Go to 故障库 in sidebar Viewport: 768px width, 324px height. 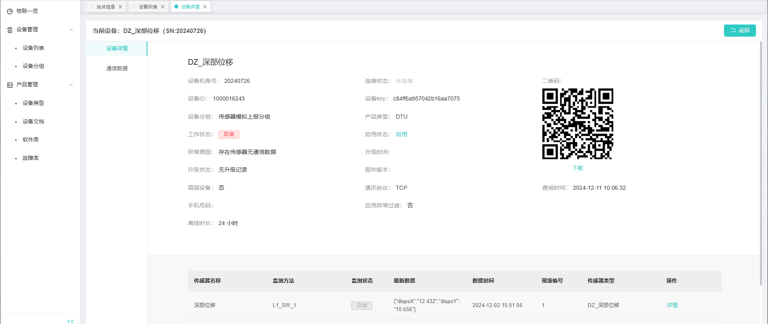coord(31,158)
